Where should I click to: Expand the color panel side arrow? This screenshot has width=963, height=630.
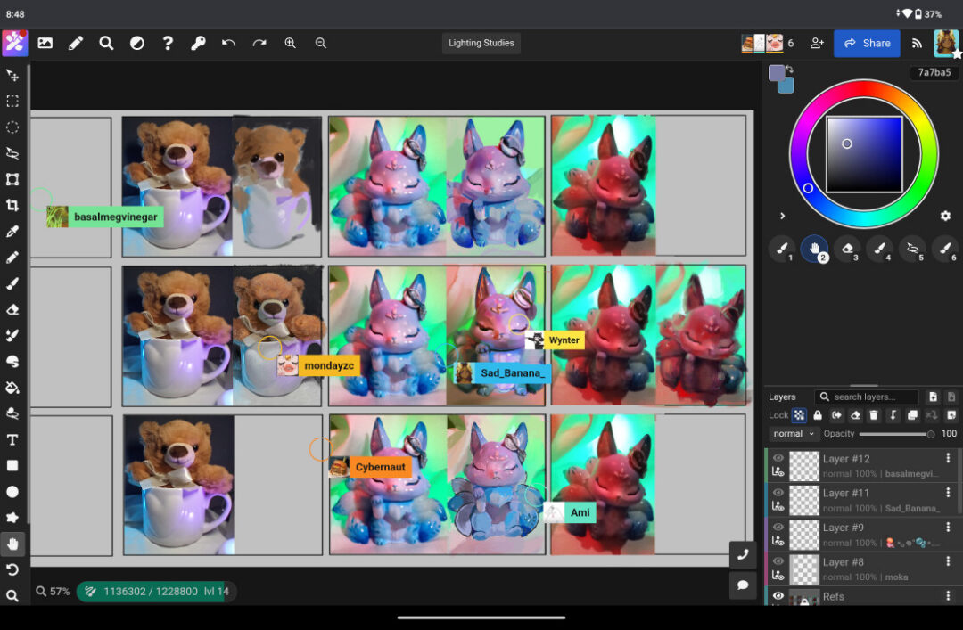(782, 216)
